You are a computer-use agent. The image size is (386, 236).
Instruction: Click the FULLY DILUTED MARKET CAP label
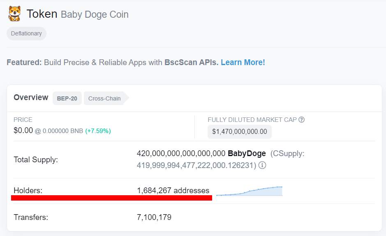[252, 120]
